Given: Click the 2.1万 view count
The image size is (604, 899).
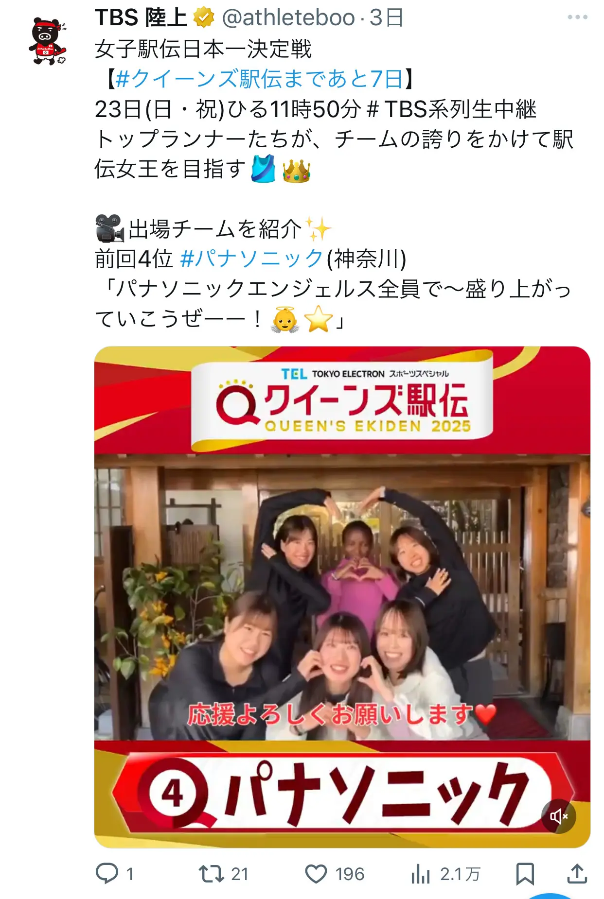Looking at the screenshot, I should (x=460, y=874).
